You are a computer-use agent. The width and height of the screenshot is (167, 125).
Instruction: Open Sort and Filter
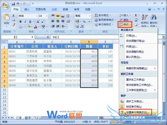coord(144,20)
